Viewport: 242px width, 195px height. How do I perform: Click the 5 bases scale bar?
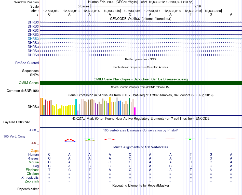[x=141, y=6]
